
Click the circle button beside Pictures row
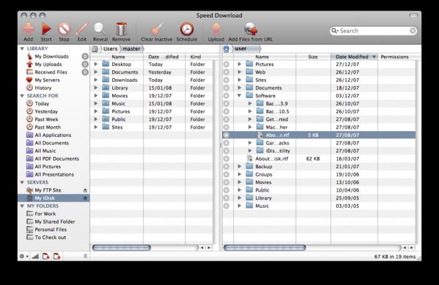click(226, 64)
